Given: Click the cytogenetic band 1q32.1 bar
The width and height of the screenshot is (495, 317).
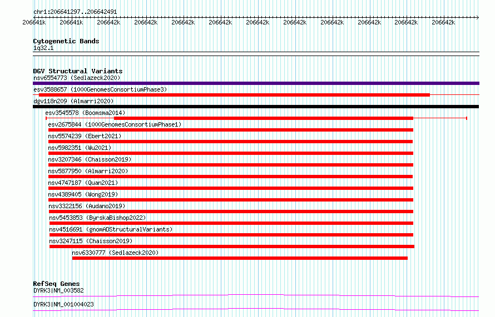Looking at the screenshot, I should point(256,54).
